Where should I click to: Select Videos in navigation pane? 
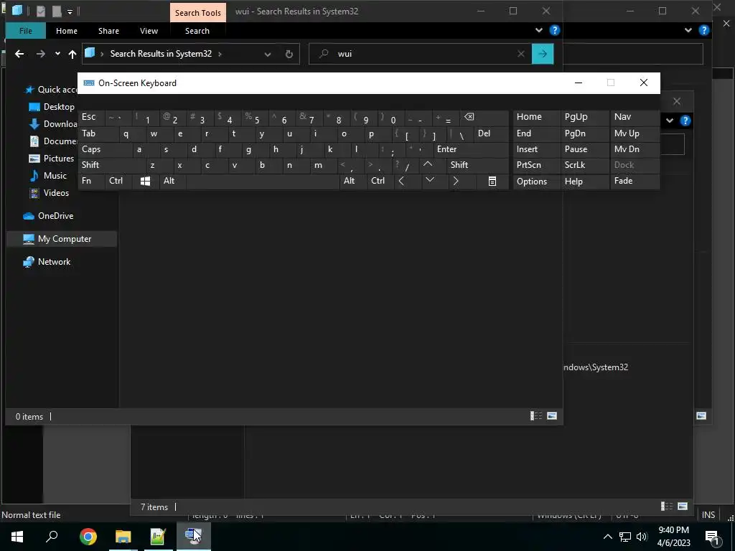(50, 193)
